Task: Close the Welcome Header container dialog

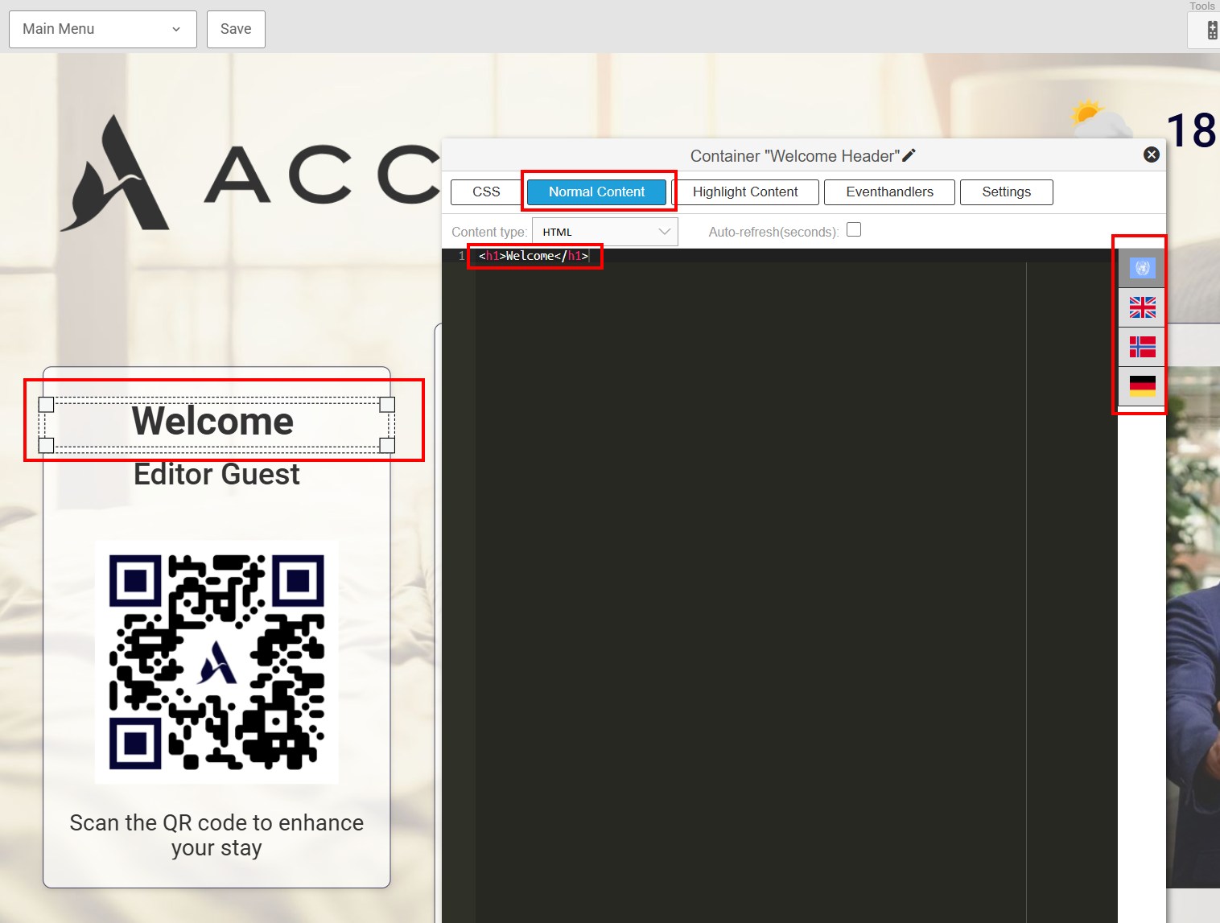Action: (x=1152, y=155)
